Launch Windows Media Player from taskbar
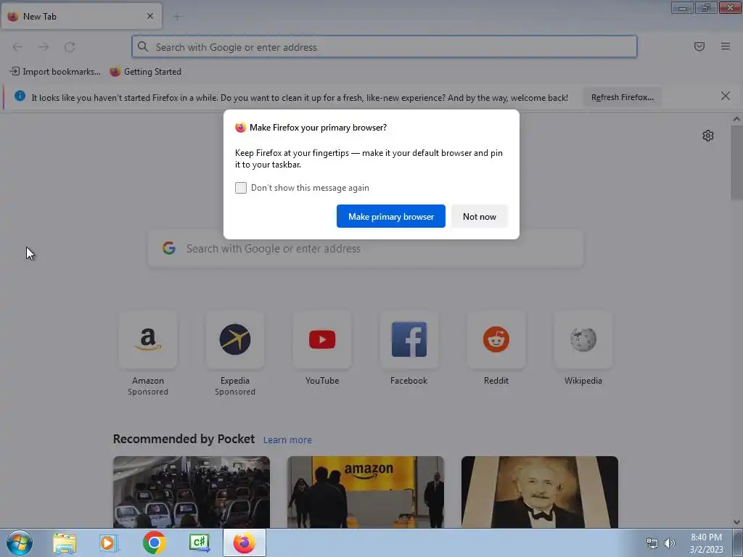 coord(109,542)
